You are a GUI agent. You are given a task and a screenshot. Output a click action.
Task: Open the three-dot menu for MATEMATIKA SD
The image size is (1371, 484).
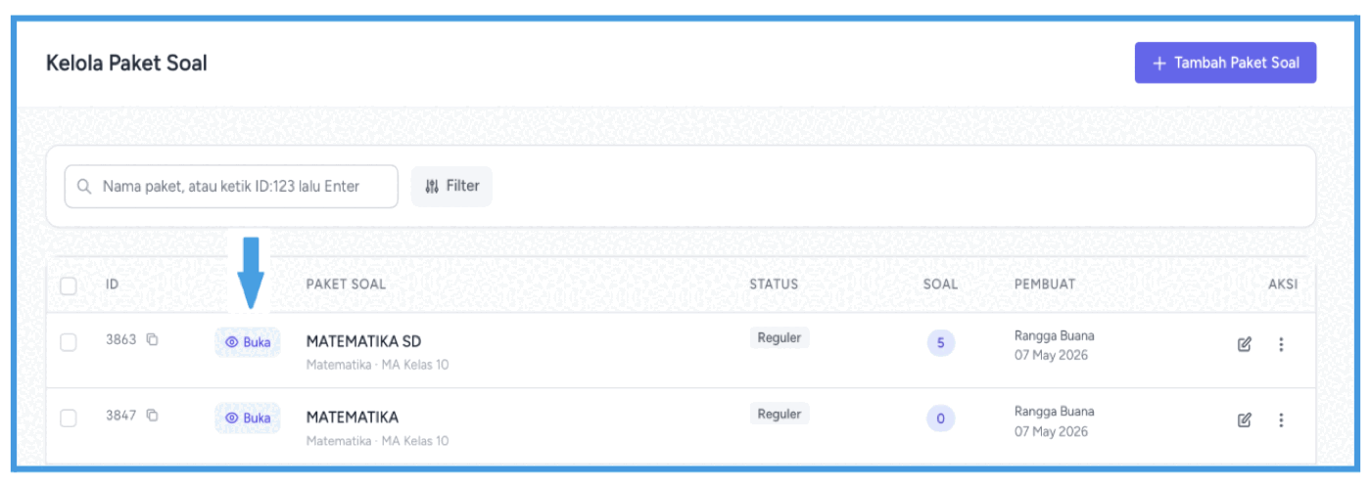point(1281,344)
